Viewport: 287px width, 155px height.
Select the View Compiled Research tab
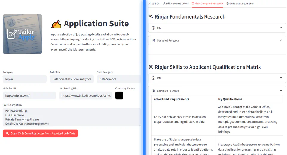point(207,4)
